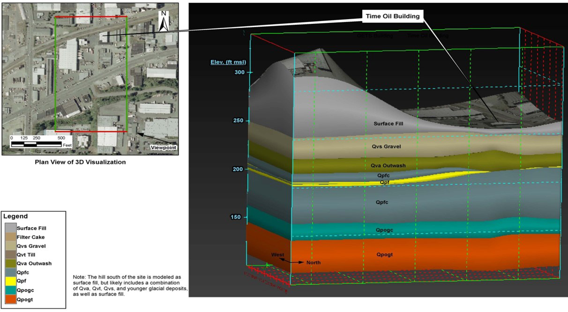Select the Qvt Till legend color swatch
The image size is (568, 312).
pyautogui.click(x=10, y=255)
